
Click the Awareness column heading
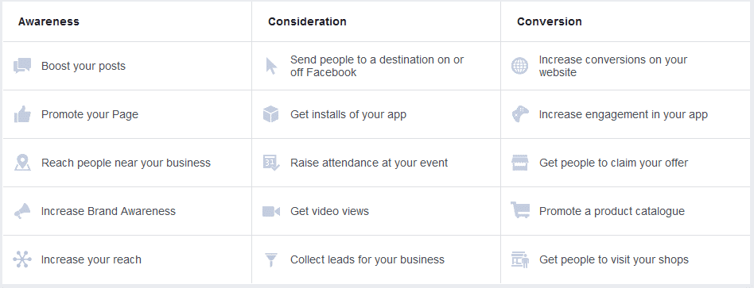pyautogui.click(x=49, y=21)
